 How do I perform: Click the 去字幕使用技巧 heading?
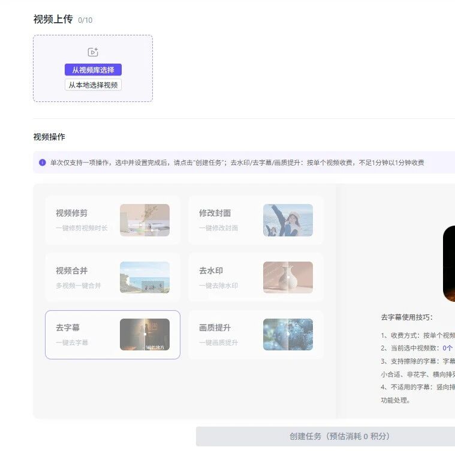pos(407,317)
